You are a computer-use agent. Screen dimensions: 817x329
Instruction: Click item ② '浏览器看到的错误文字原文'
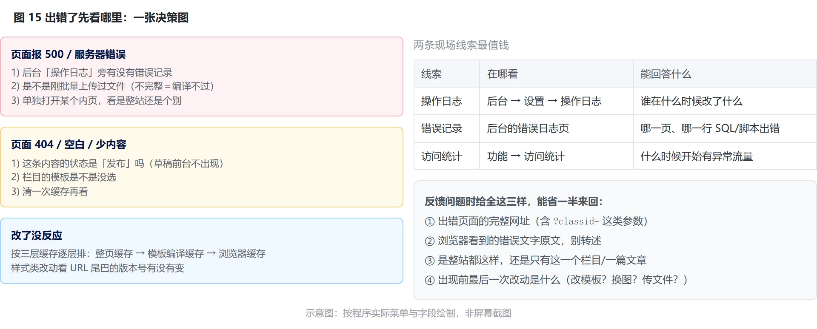pos(513,241)
